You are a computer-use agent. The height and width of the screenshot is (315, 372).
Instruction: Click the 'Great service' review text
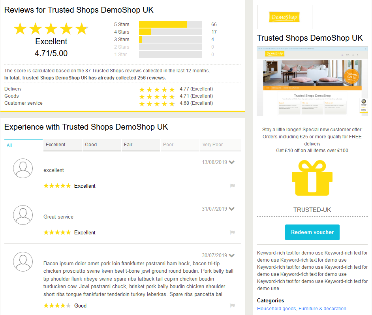click(x=58, y=217)
